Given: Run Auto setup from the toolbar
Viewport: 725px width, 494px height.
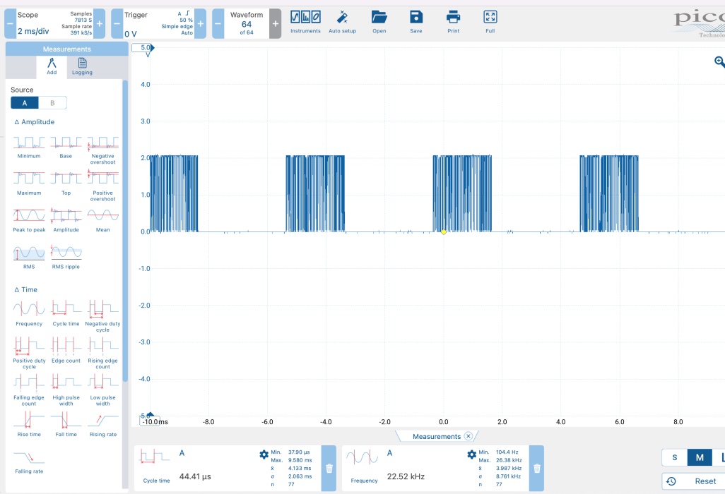Looking at the screenshot, I should pos(342,21).
